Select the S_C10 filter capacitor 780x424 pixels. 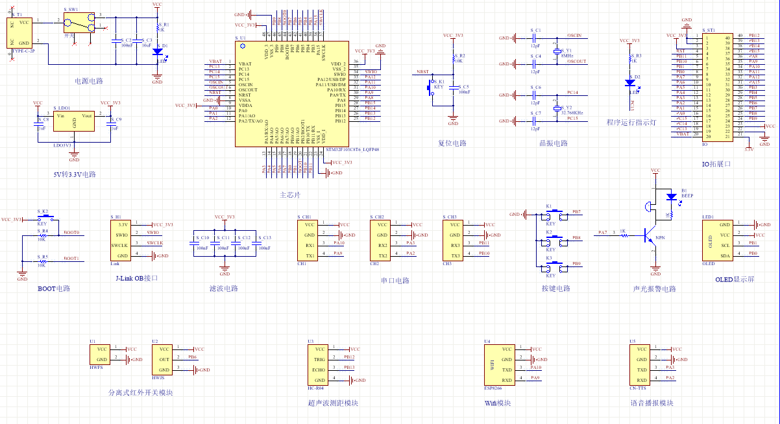194,245
